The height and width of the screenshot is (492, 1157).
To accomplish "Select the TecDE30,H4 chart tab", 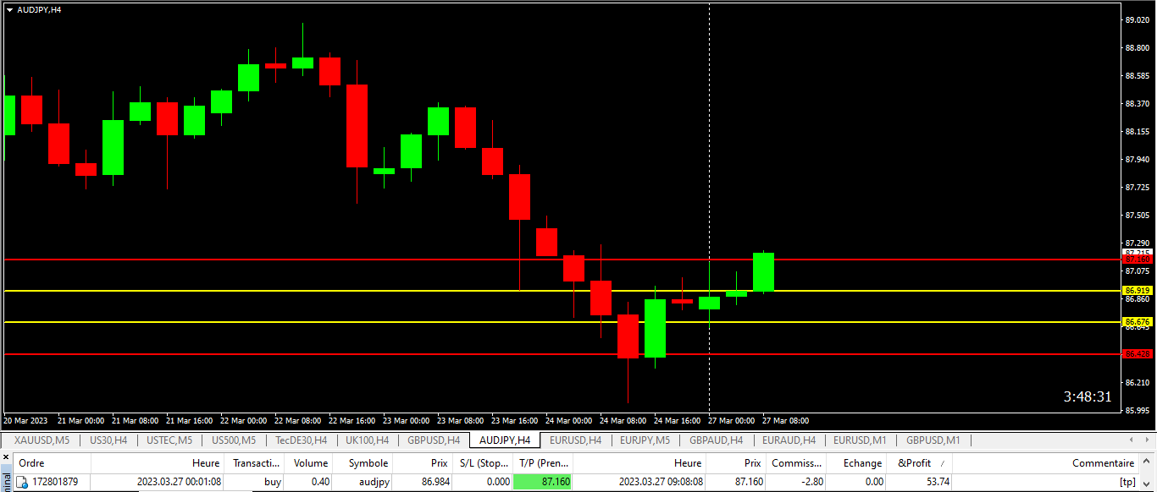I will click(x=301, y=440).
